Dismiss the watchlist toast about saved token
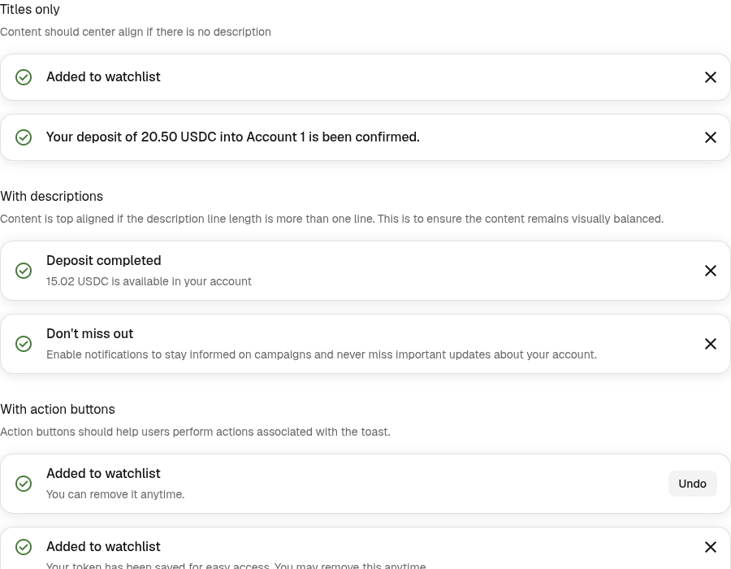Viewport: 731px width, 569px height. [710, 546]
